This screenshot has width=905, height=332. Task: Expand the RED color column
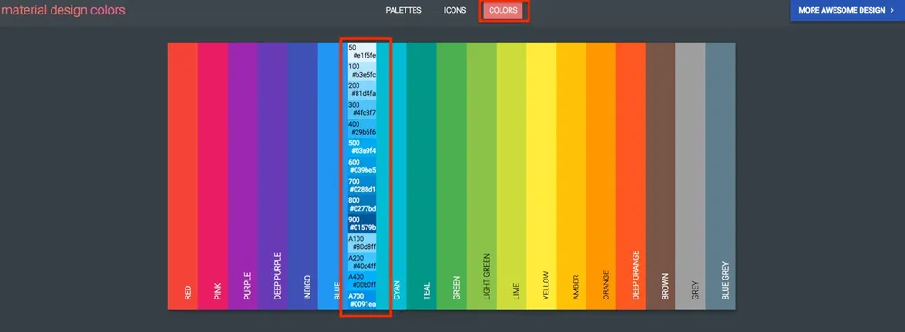[x=183, y=176]
